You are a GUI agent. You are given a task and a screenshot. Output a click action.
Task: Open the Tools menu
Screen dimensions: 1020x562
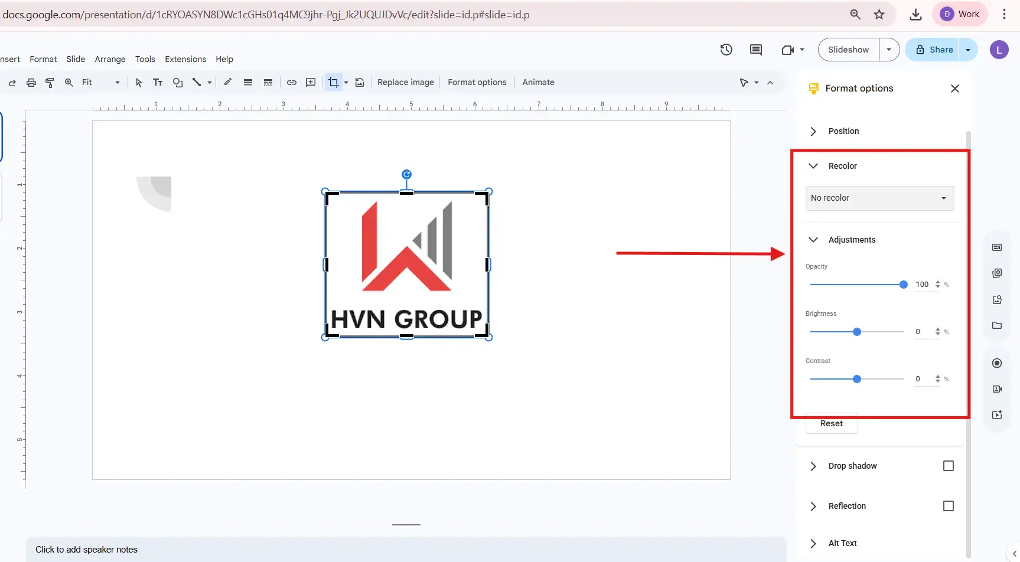pos(145,59)
